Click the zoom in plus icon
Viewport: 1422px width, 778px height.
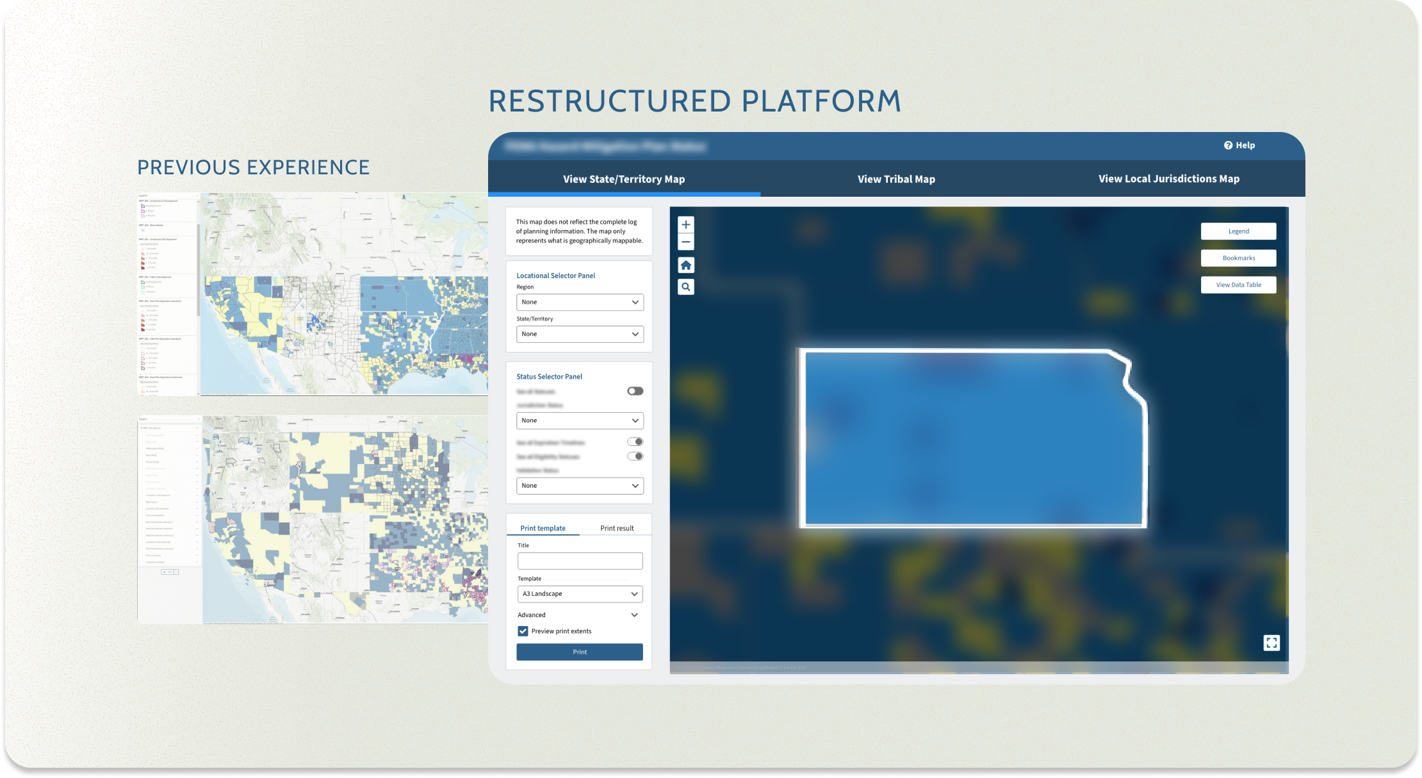pos(685,224)
